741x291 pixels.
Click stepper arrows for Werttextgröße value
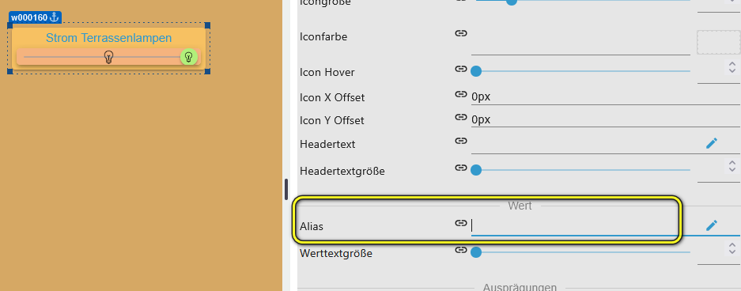pos(732,248)
